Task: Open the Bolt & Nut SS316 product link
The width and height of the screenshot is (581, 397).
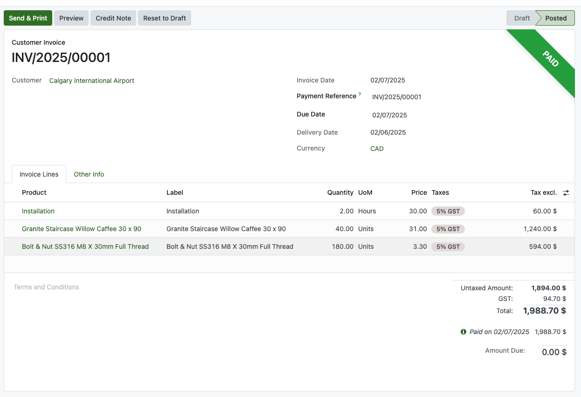Action: (x=85, y=246)
